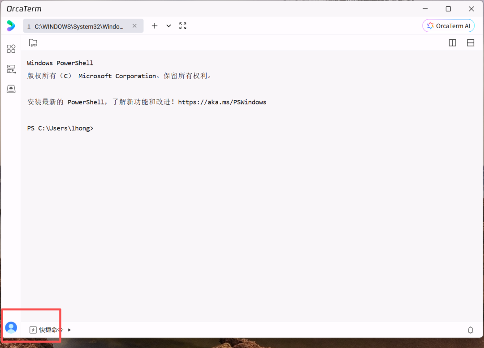Open the apps grid sidebar icon
The height and width of the screenshot is (348, 484).
(x=11, y=49)
